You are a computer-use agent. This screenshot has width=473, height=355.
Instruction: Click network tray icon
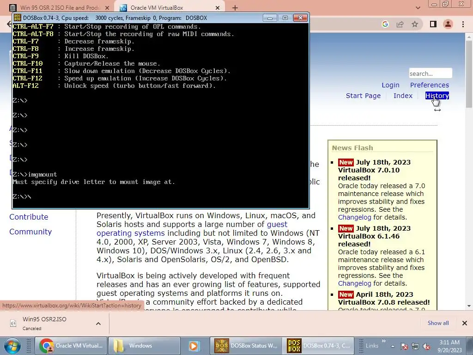click(x=415, y=346)
